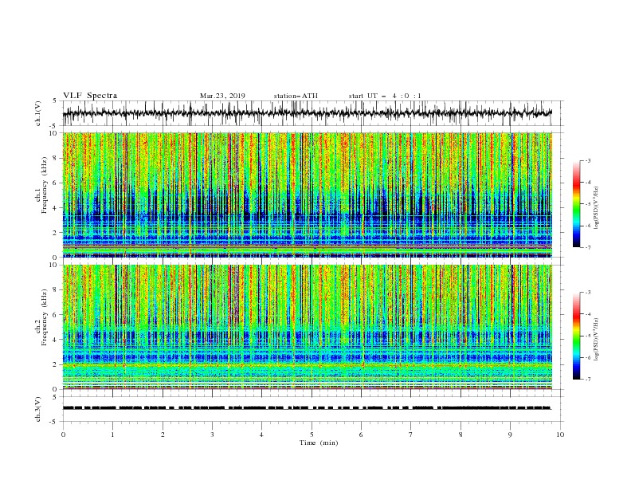Click time axis tick label "3"
The height and width of the screenshot is (488, 631).
pyautogui.click(x=213, y=435)
